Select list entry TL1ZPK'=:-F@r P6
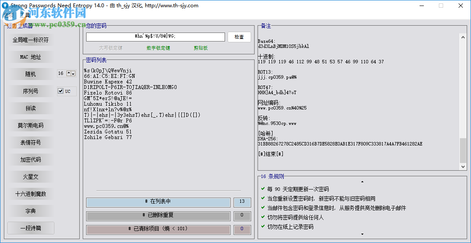Screen dimensions: 471x243 point(108,121)
